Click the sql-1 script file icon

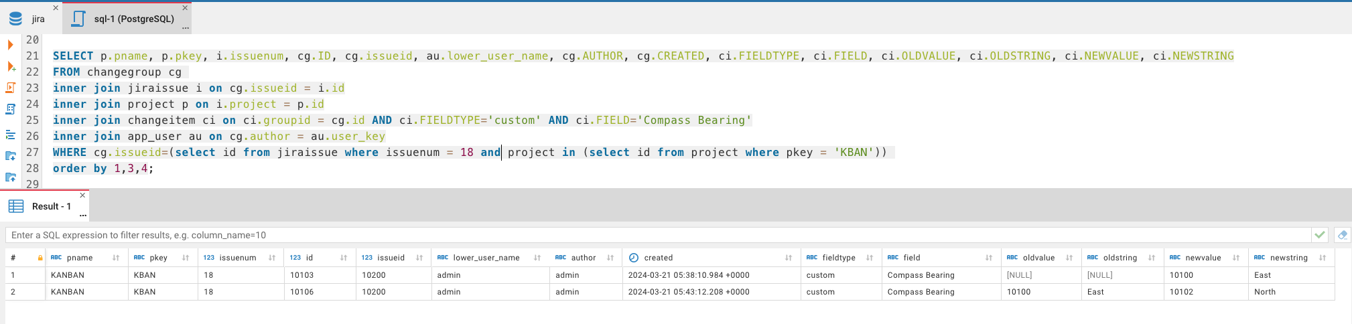(78, 19)
